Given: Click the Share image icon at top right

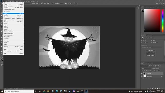Looking at the screenshot, I should (x=163, y=4).
